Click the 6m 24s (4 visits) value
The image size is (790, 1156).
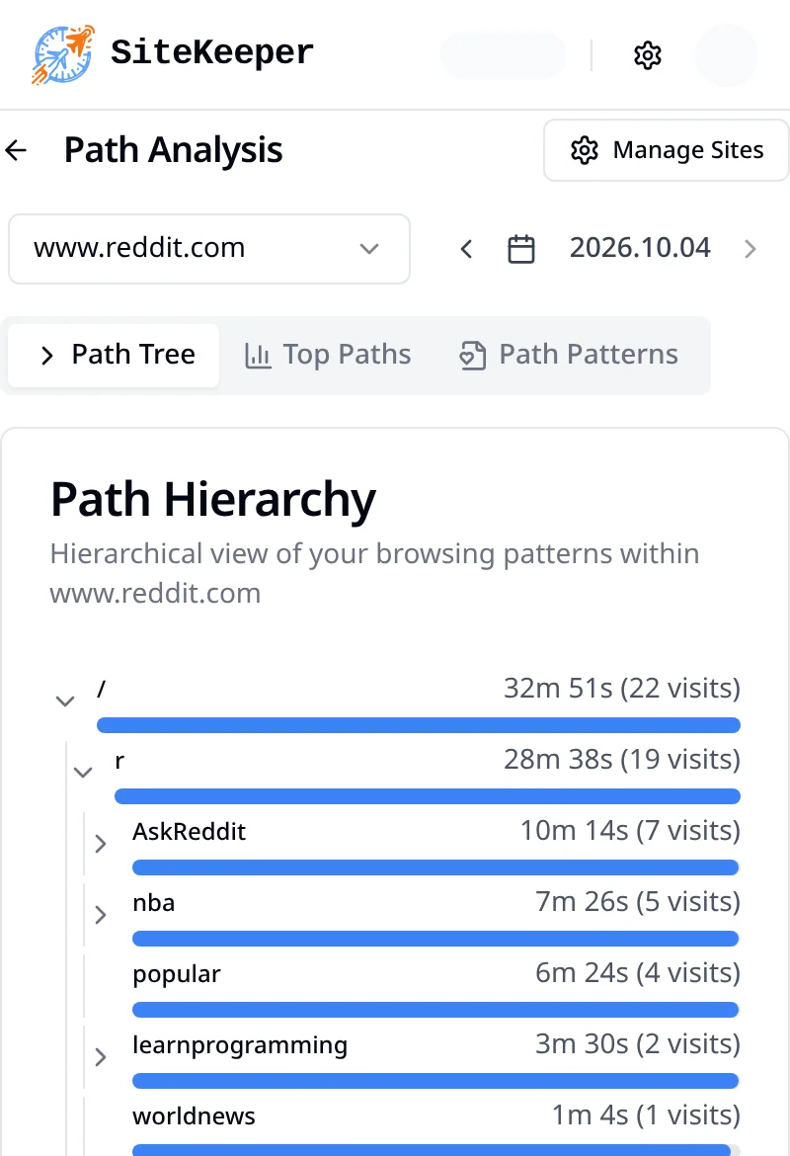point(638,974)
